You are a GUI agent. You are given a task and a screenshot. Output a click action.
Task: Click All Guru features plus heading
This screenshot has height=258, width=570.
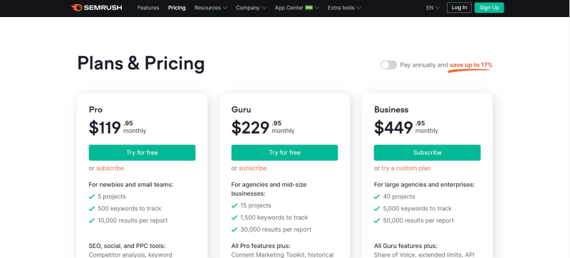click(405, 246)
